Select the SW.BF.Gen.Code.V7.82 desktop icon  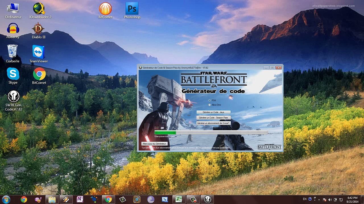tap(14, 101)
